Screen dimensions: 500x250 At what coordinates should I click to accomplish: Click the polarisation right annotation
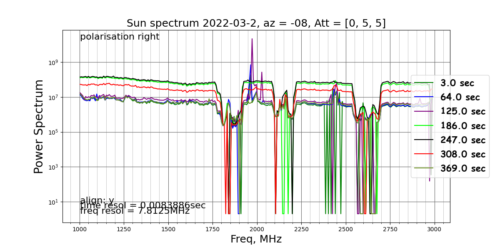tap(120, 37)
